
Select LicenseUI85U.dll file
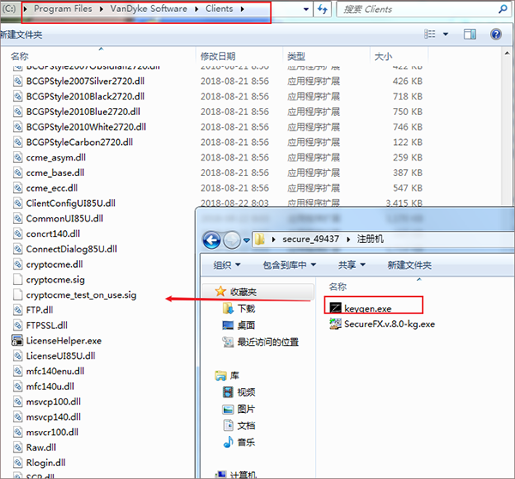coord(61,355)
